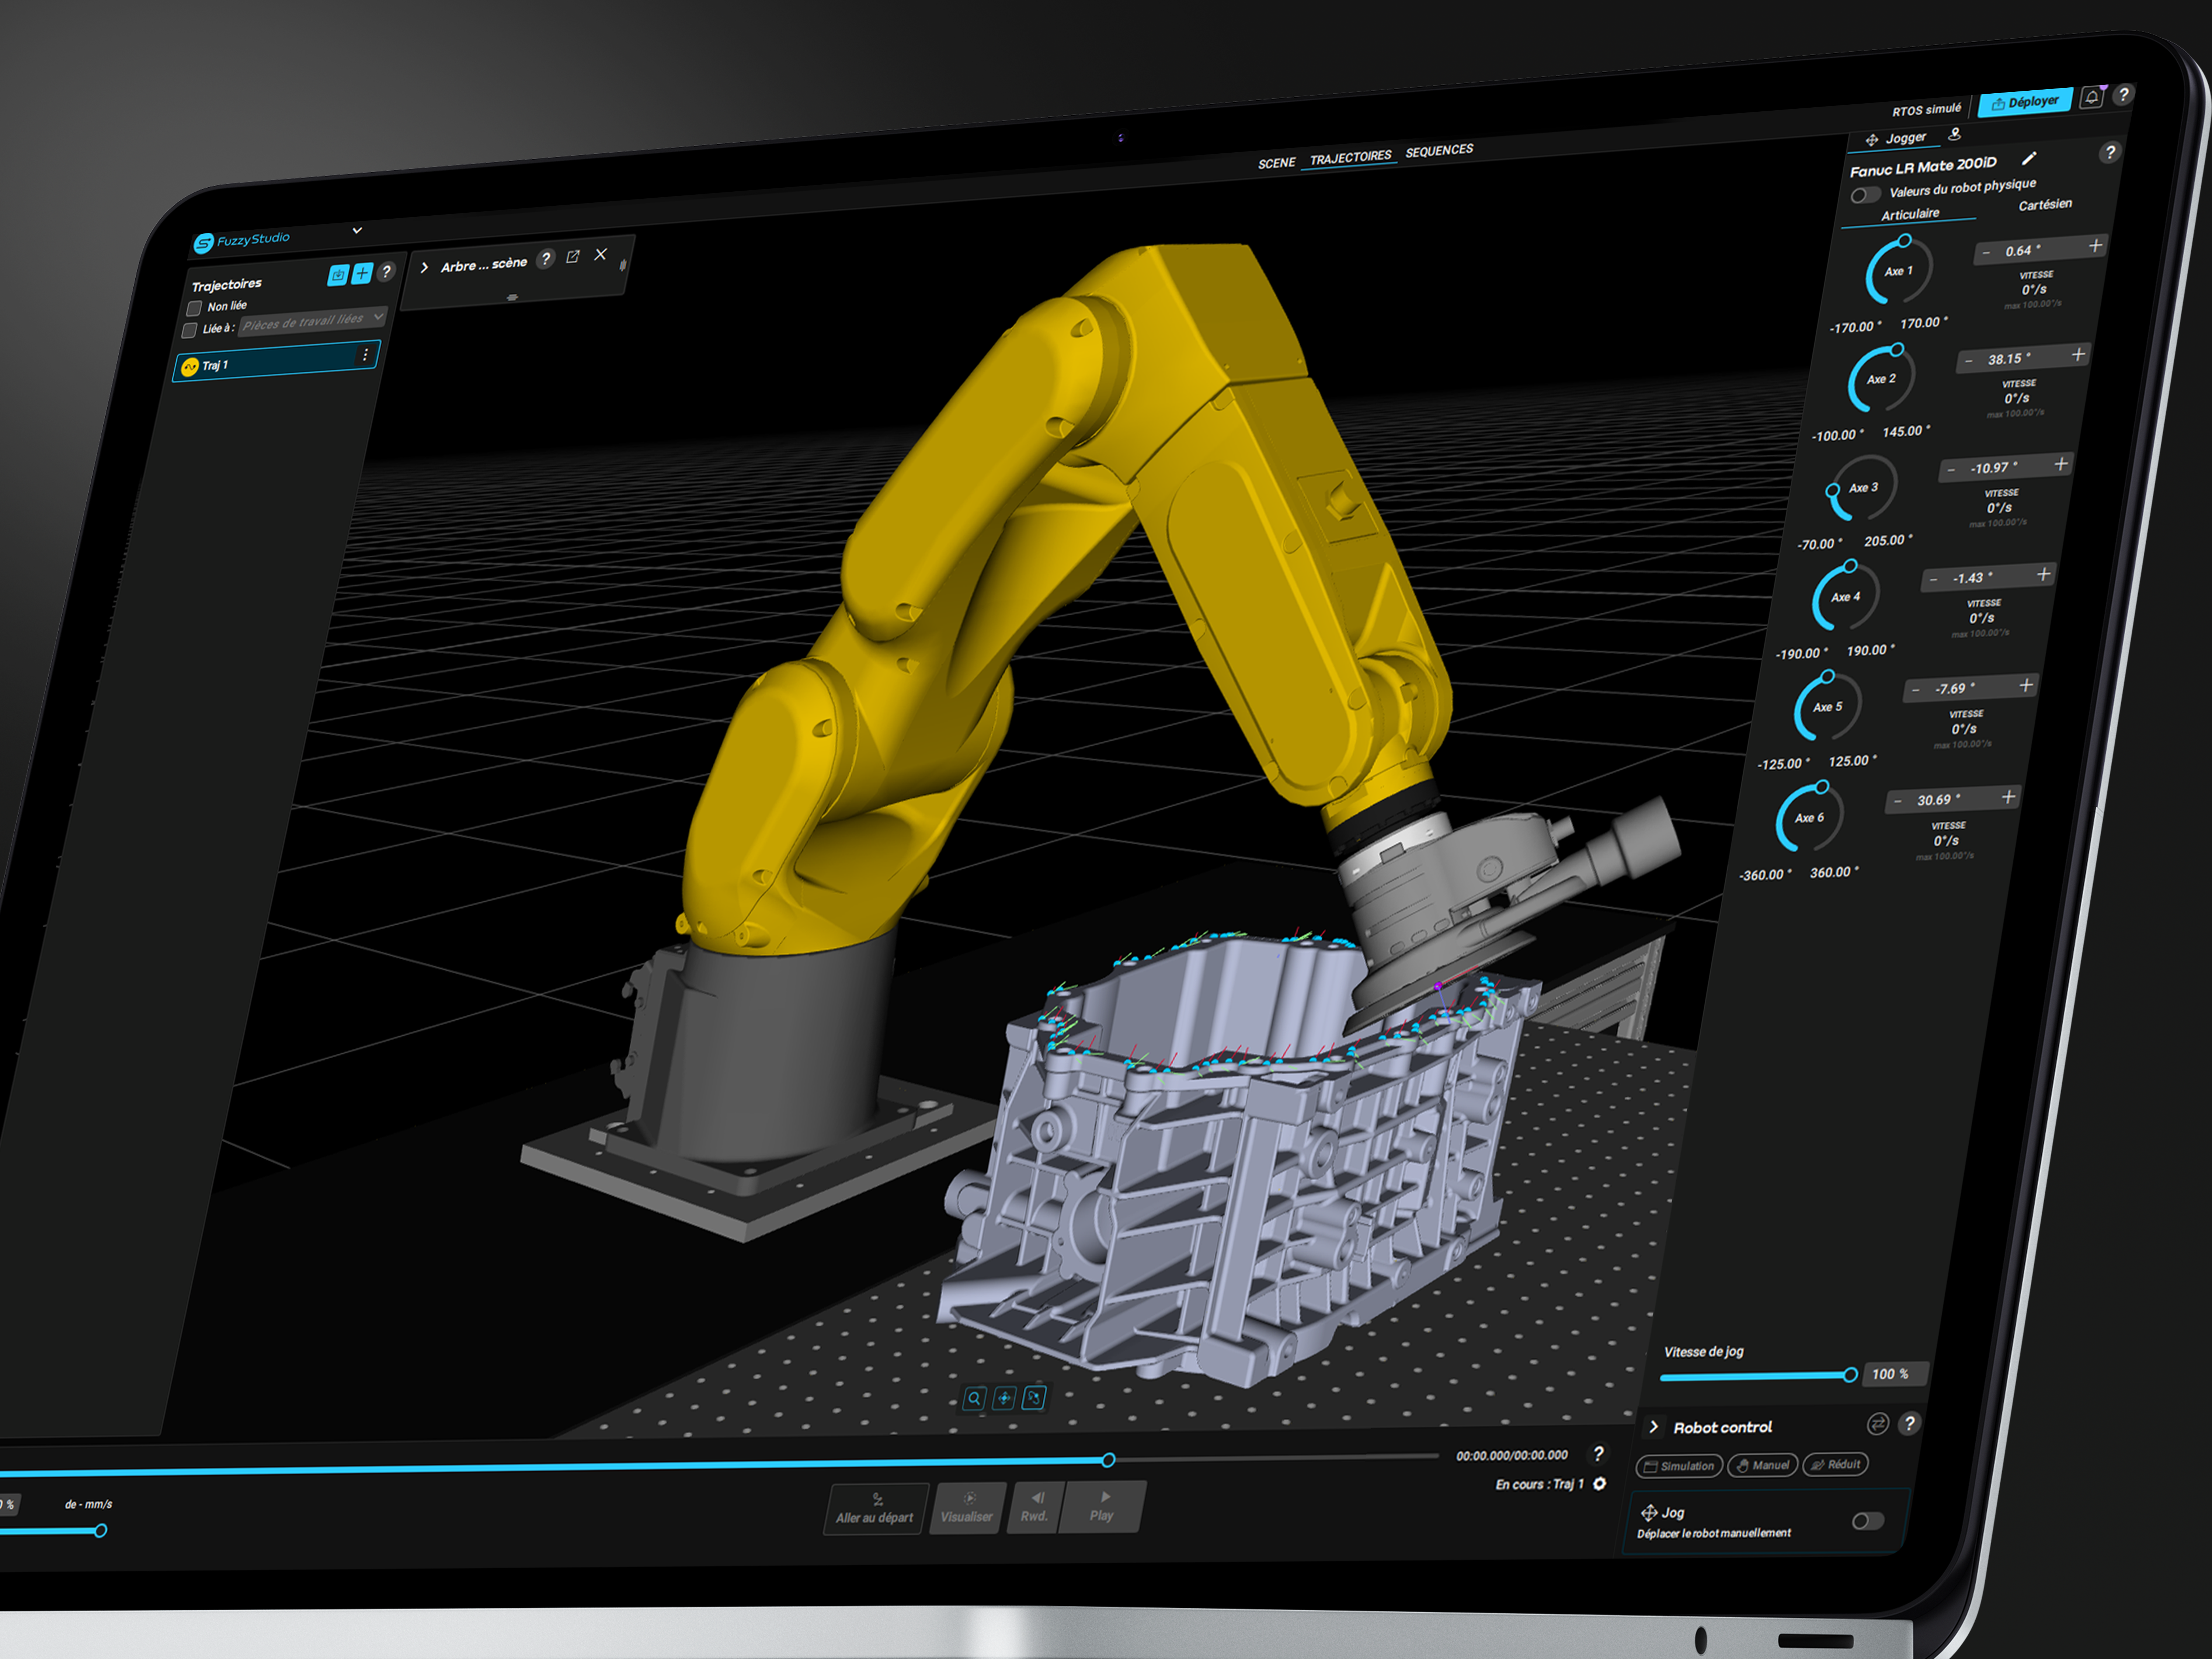2212x1659 pixels.
Task: Pop out the Arbre scène panel
Action: coord(573,257)
